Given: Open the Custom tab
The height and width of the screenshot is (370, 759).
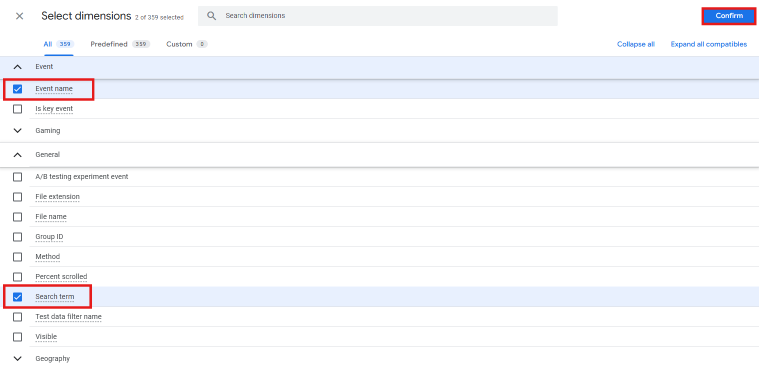Looking at the screenshot, I should (x=187, y=44).
